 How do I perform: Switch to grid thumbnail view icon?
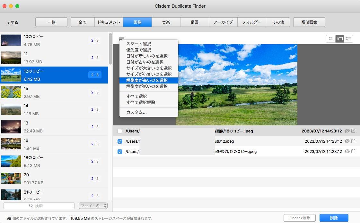[330, 39]
